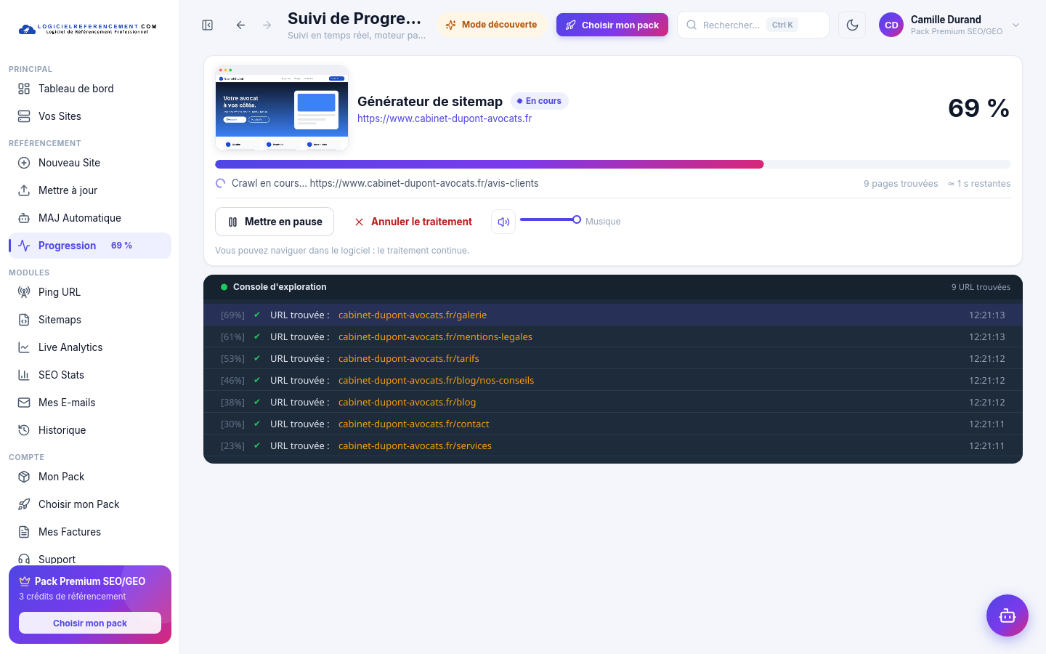Image resolution: width=1046 pixels, height=654 pixels.
Task: Click the Progression activity icon
Action: point(24,246)
